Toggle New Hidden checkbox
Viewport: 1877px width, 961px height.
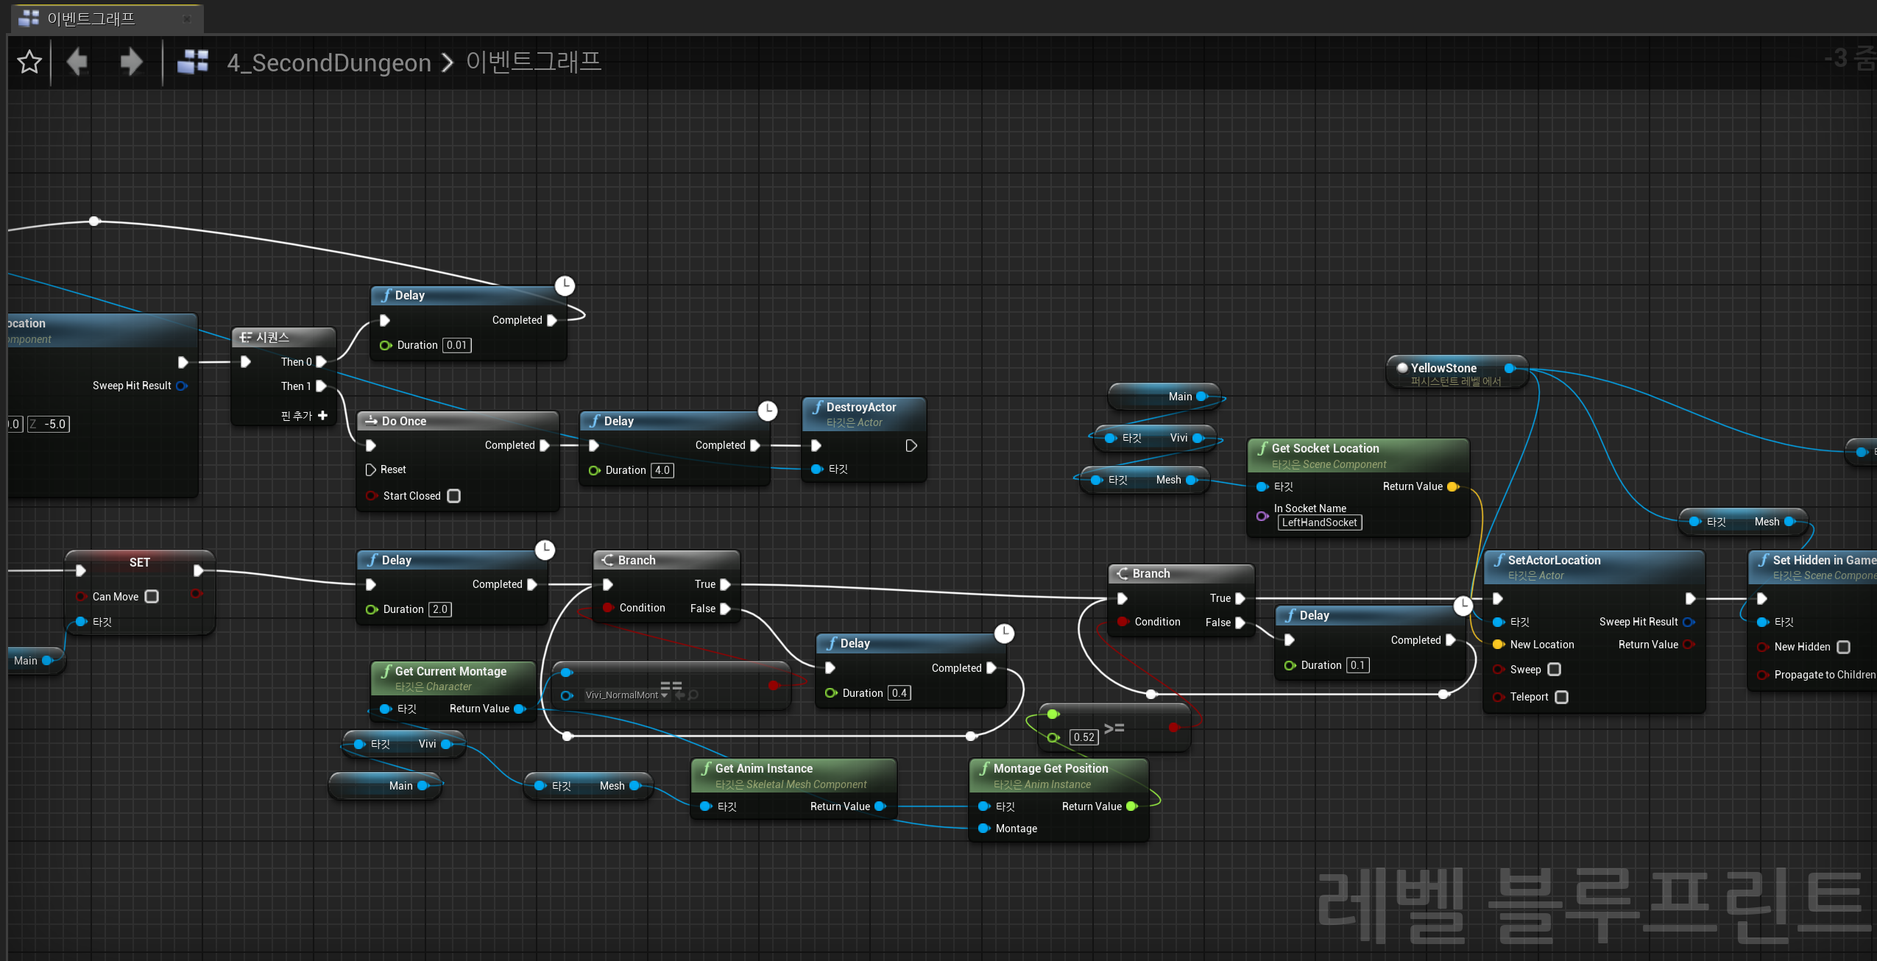click(1843, 647)
